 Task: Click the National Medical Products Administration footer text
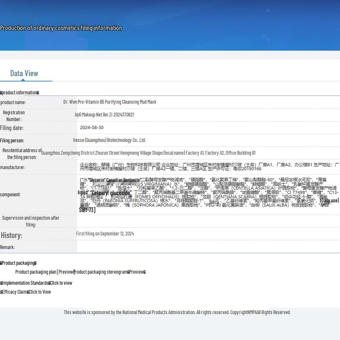176,312
